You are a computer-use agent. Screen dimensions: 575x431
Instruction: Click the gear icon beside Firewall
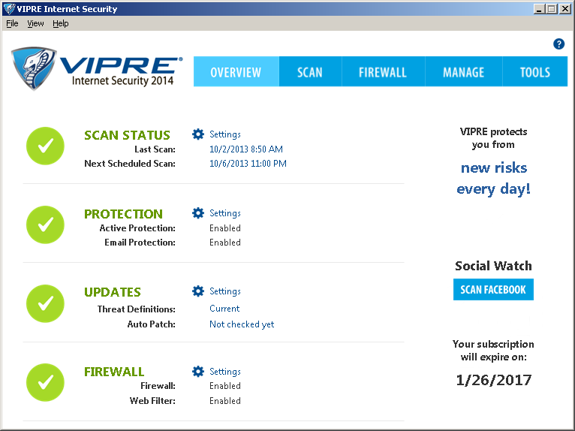click(x=198, y=371)
